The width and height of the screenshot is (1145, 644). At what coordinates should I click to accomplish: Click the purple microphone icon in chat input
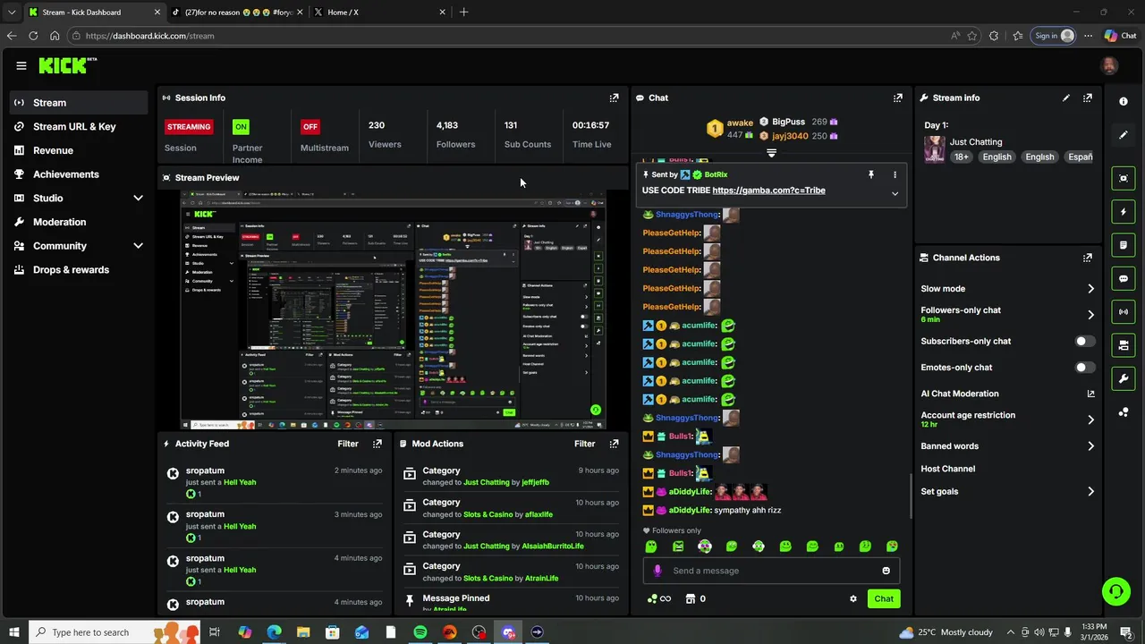pos(657,571)
